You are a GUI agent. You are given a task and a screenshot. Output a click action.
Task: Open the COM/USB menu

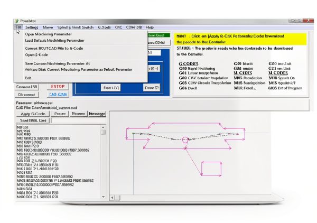click(134, 27)
